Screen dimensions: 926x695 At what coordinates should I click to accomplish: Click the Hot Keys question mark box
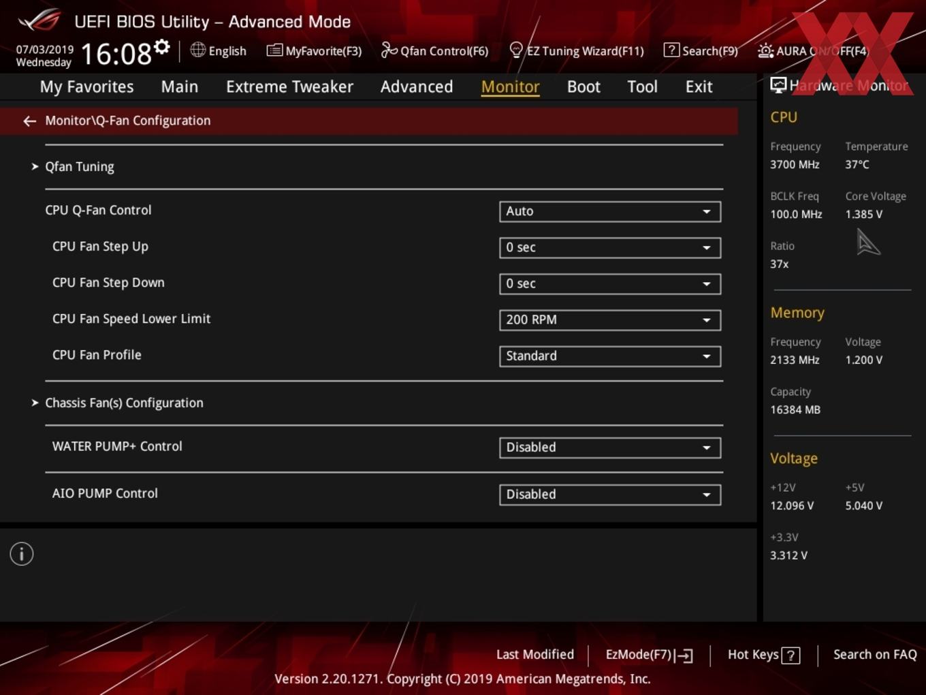tap(791, 655)
